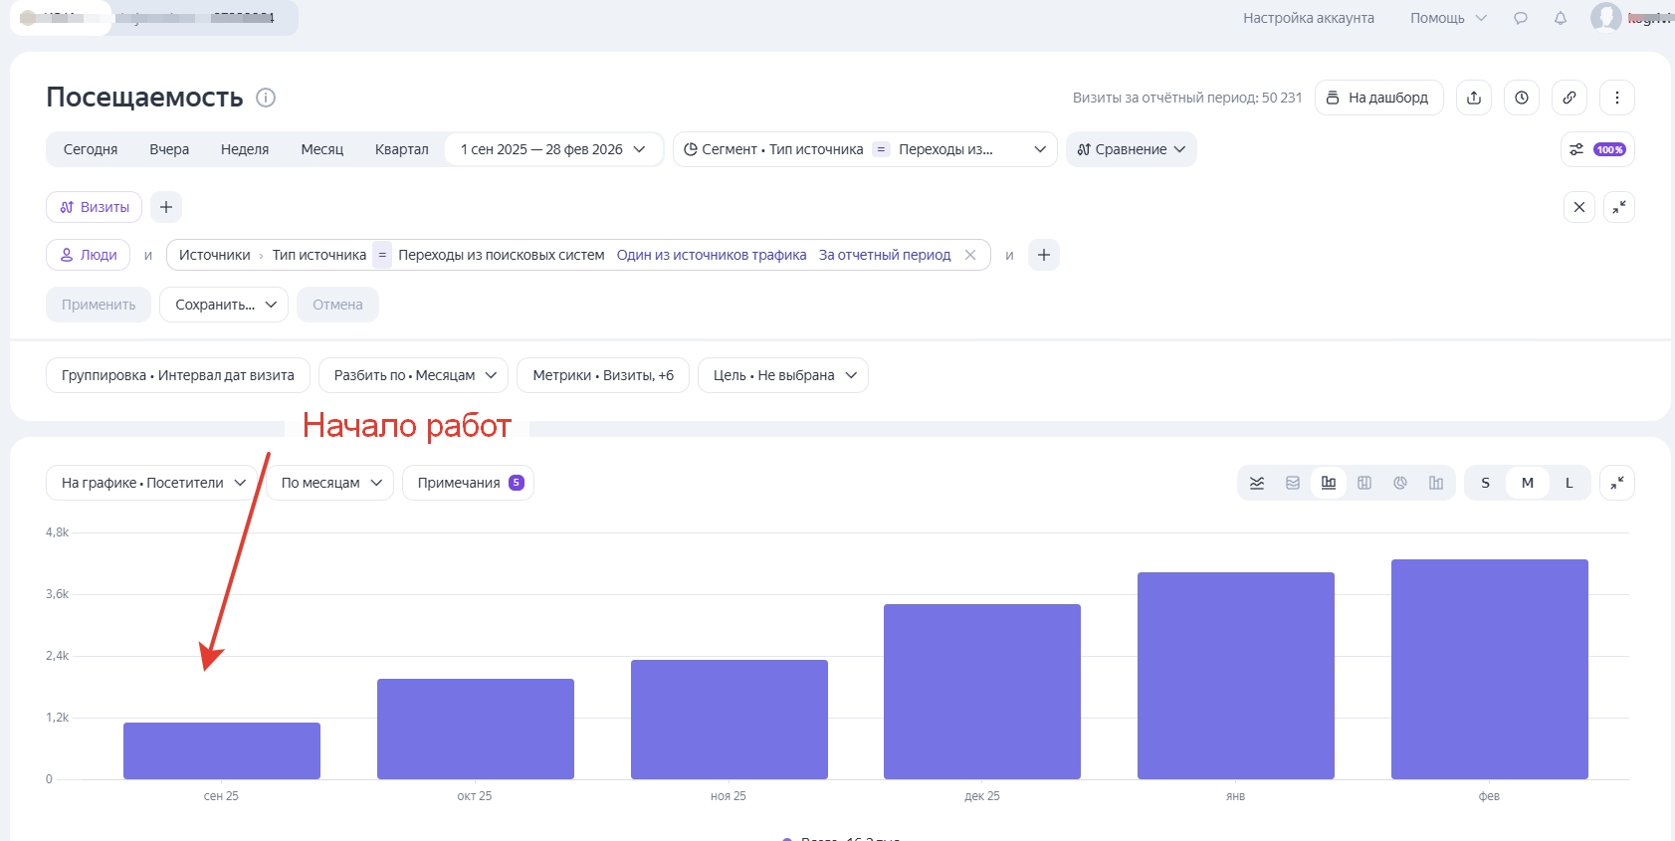The height and width of the screenshot is (841, 1675).
Task: Select the Неделя period
Action: (245, 149)
